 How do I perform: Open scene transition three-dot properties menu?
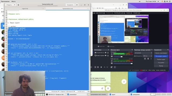pos(151,59)
